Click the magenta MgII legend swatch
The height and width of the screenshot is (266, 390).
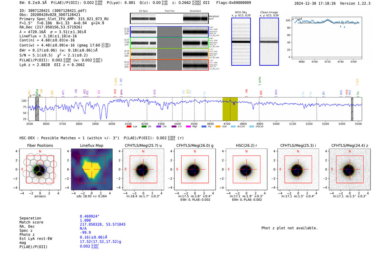[x=188, y=126]
